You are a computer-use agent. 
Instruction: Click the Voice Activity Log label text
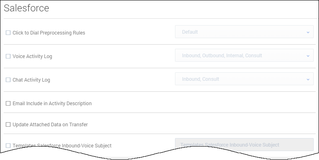coord(32,56)
